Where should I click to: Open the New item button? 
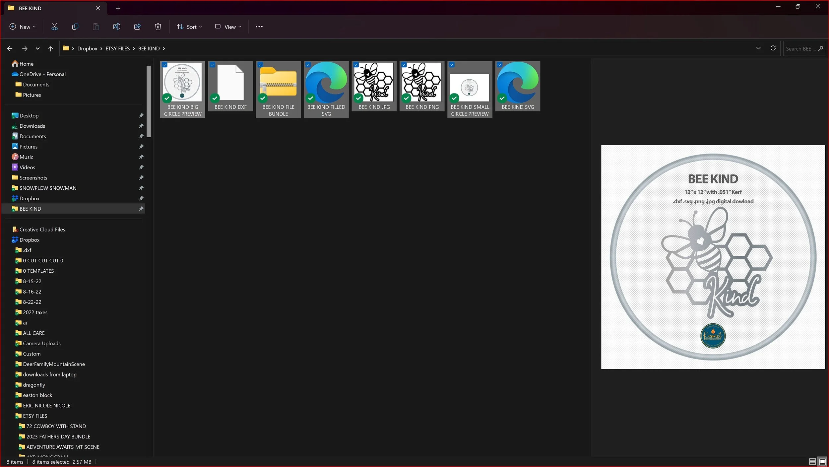(x=23, y=27)
